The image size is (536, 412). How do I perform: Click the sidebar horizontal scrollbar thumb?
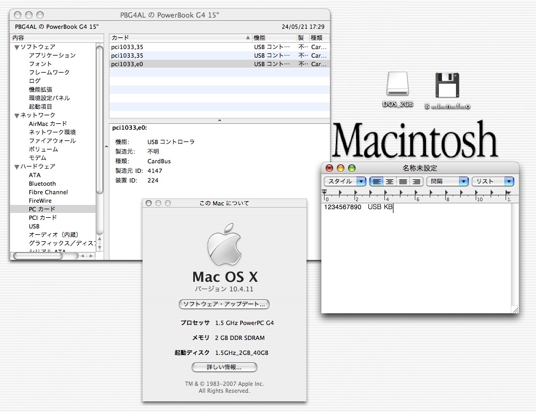click(x=37, y=256)
